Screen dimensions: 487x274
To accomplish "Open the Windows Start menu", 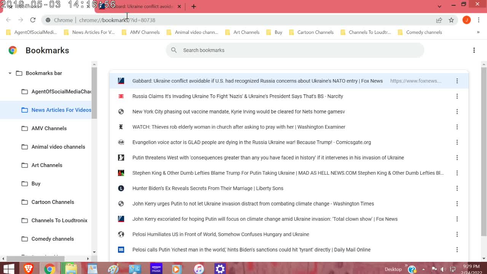I will 8,269.
